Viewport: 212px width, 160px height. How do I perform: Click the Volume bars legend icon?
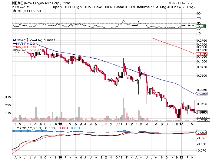(x=14, y=50)
